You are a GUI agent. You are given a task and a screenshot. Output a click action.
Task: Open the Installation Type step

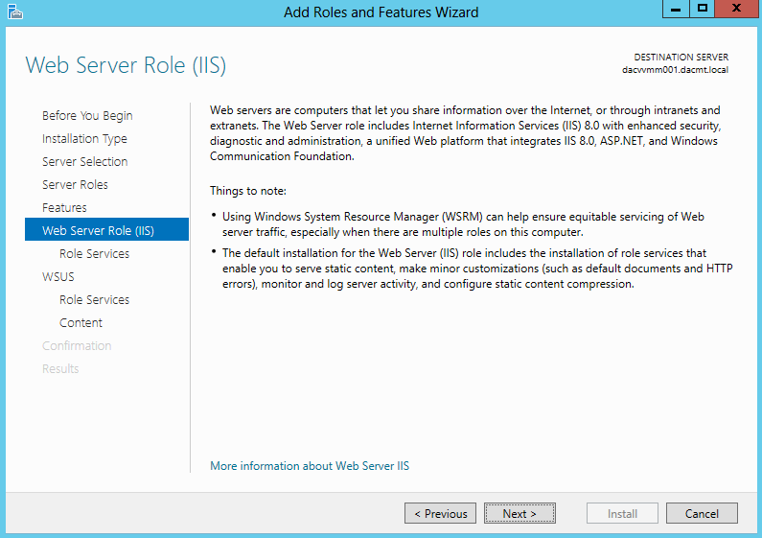[84, 139]
